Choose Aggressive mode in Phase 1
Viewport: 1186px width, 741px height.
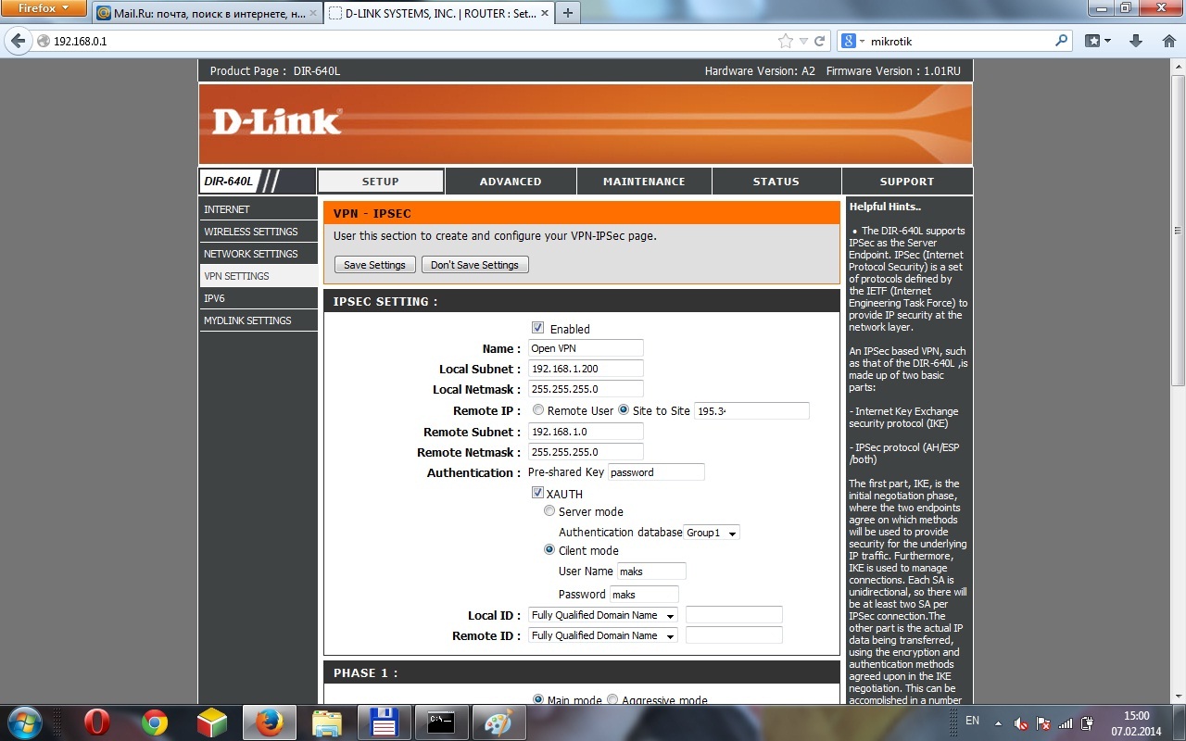pyautogui.click(x=612, y=700)
